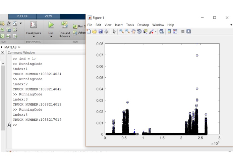Click the Smart Indent icon

[x=2, y=36]
